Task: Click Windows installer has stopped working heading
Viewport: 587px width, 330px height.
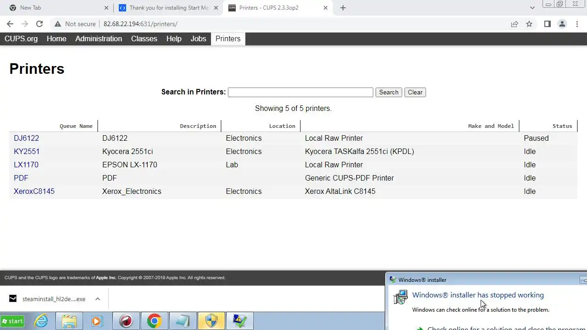Action: [478, 295]
